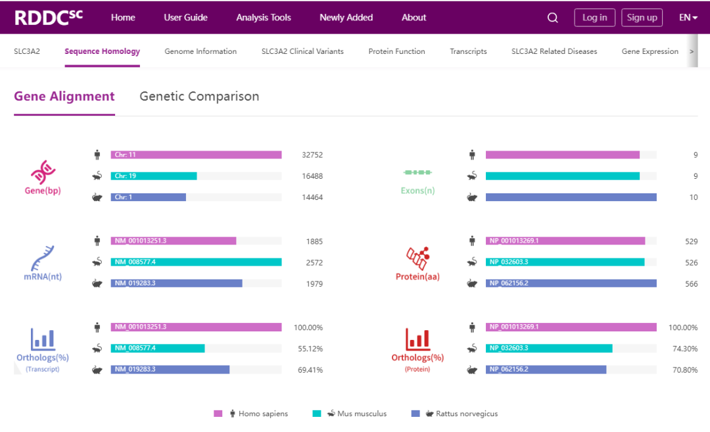Open the Analysis Tools menu
Image resolution: width=710 pixels, height=432 pixels.
(264, 18)
